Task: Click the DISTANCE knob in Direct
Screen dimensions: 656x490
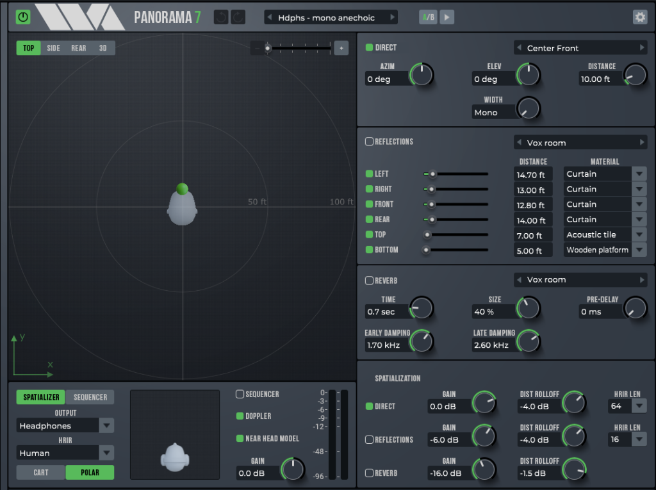Action: 635,75
